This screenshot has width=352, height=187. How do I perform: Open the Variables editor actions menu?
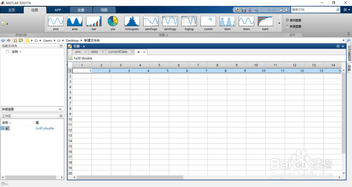[338, 46]
